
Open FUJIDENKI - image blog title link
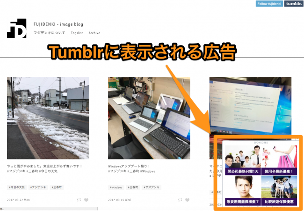58,24
